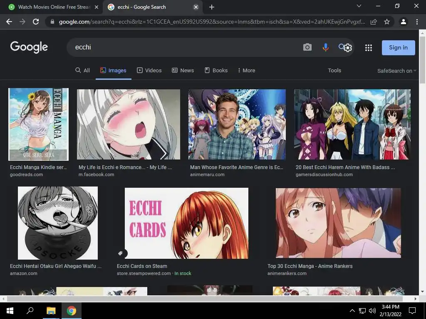Click the 20 Best Ecchi Harem thumbnail

coord(352,124)
